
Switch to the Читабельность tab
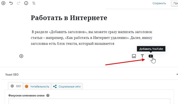pyautogui.click(x=37, y=87)
